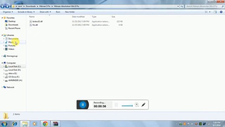
Task: Adjust the recorder volume slider
Action: (127, 105)
